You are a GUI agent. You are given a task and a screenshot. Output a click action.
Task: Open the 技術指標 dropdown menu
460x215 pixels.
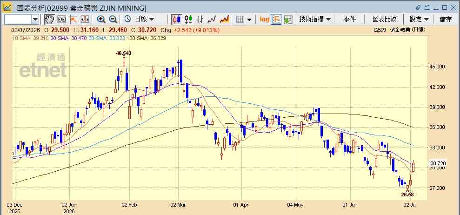[x=314, y=20]
